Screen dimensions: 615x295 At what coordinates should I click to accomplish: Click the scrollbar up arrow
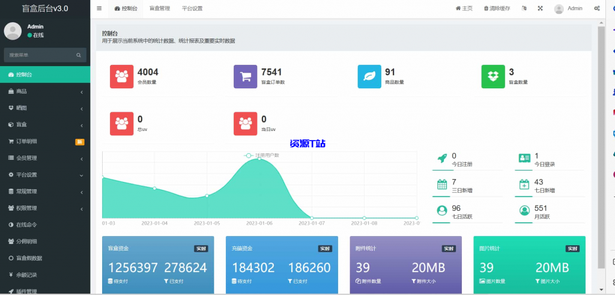point(601,23)
